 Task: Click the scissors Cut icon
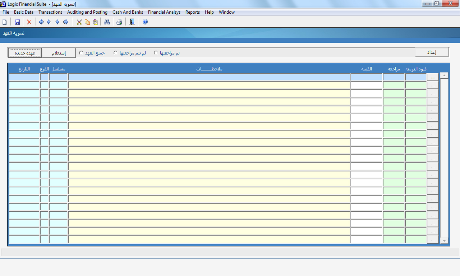tap(79, 22)
